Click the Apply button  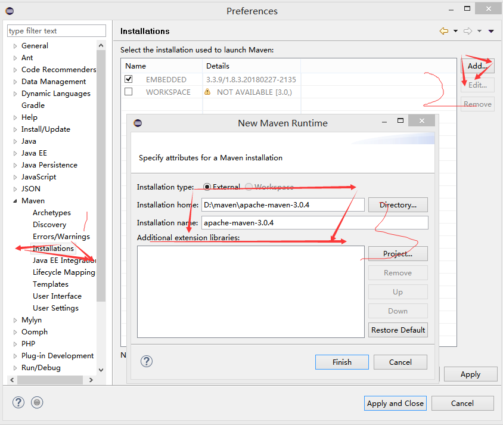click(x=471, y=374)
